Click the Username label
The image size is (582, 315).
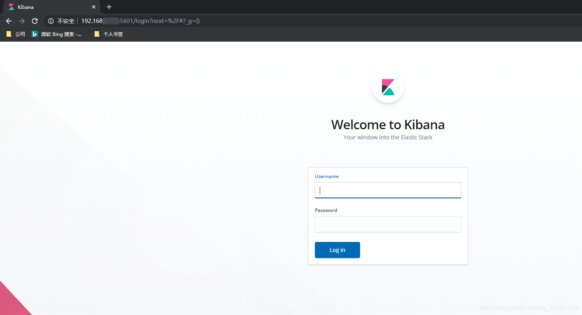[327, 176]
